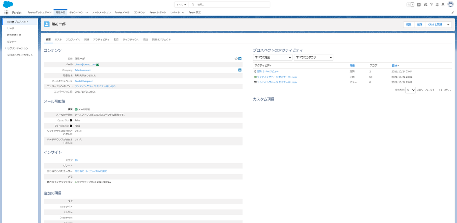Image resolution: width=457 pixels, height=223 pixels.
Task: Open the App Launcher grid icon
Action: click(x=6, y=12)
